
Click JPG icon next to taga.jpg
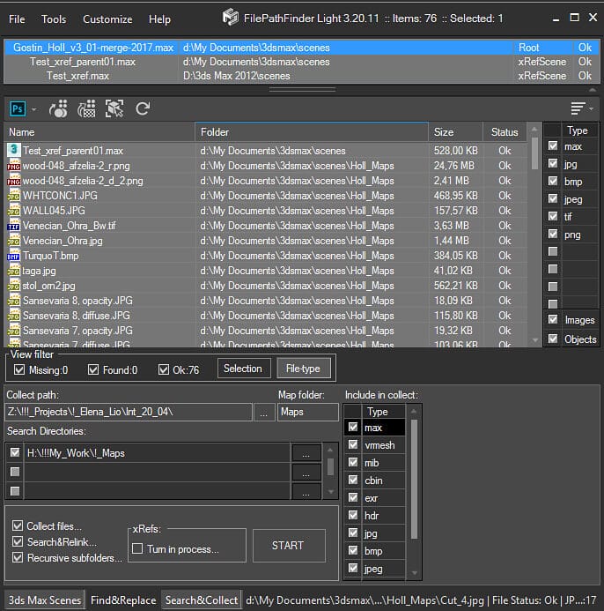13,271
